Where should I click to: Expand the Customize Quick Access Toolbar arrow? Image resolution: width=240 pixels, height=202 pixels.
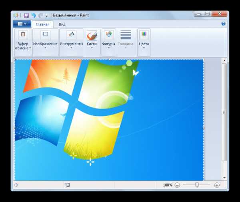point(46,16)
